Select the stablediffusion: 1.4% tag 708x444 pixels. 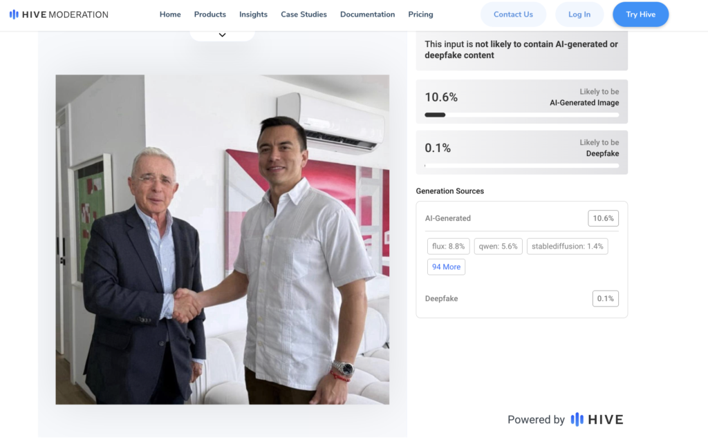tap(567, 247)
